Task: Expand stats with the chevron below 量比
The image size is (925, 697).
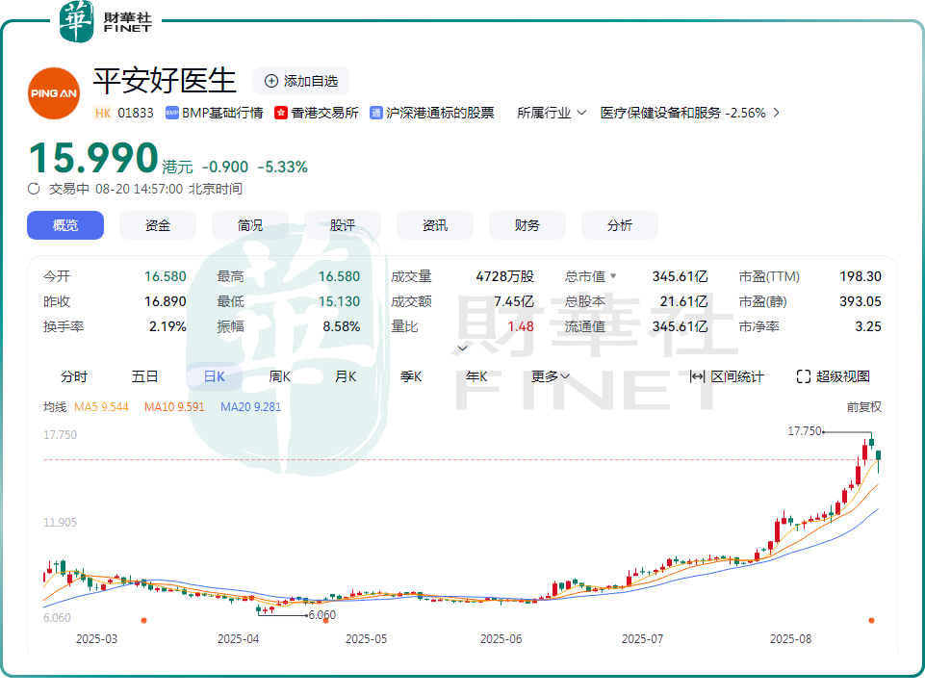Action: pos(462,348)
